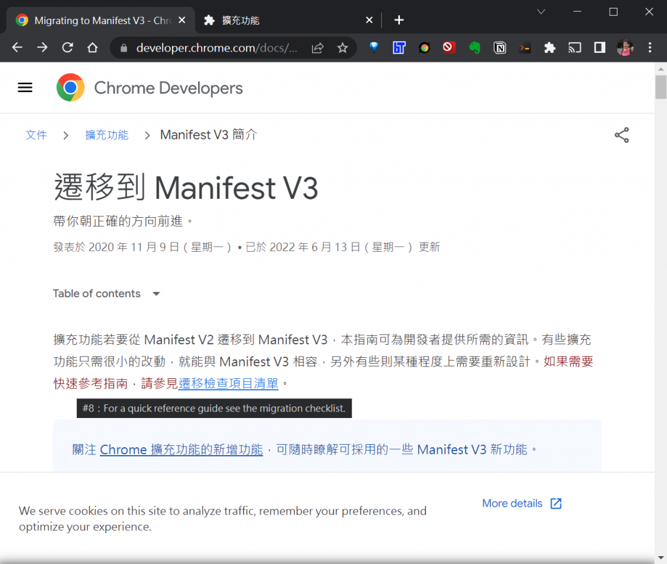Click the 遷移到 Manifest V3 heading
This screenshot has height=564, width=667.
click(186, 187)
